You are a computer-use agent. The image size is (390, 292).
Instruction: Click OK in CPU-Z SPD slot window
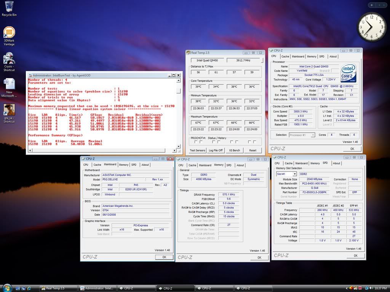pos(356,256)
